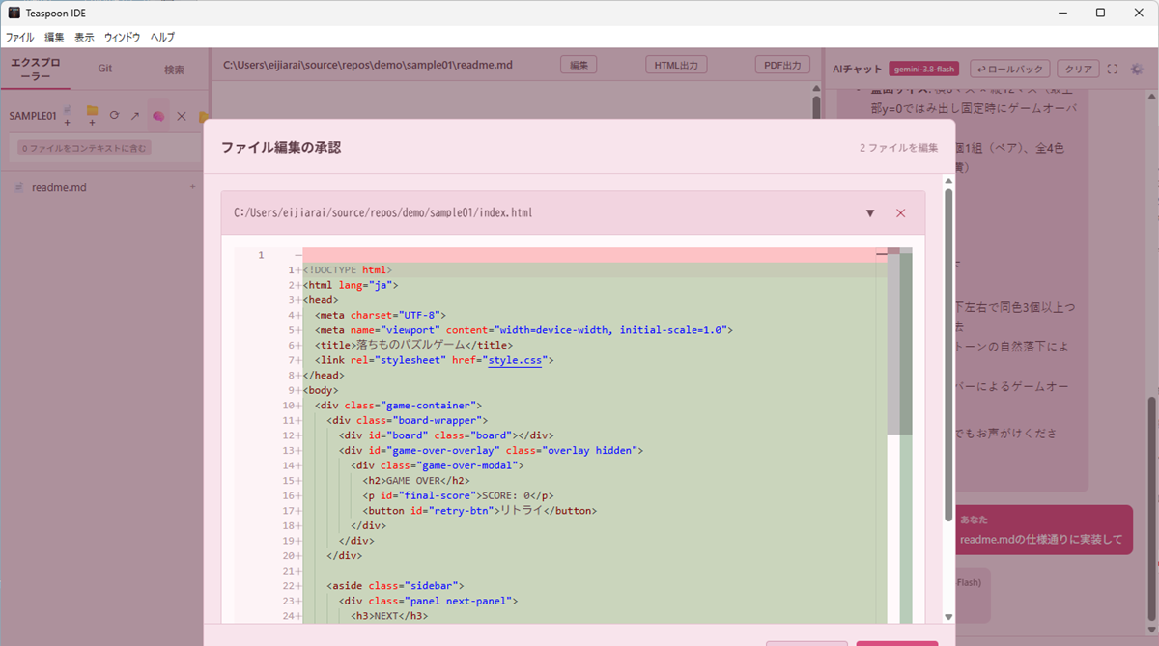1159x646 pixels.
Task: Switch to the 検索 tab
Action: click(x=174, y=69)
